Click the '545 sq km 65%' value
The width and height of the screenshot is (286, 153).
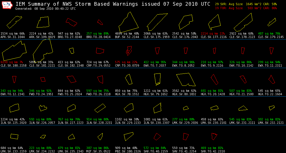269,91
